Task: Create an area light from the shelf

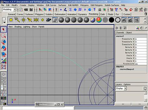Action: (x=36, y=20)
